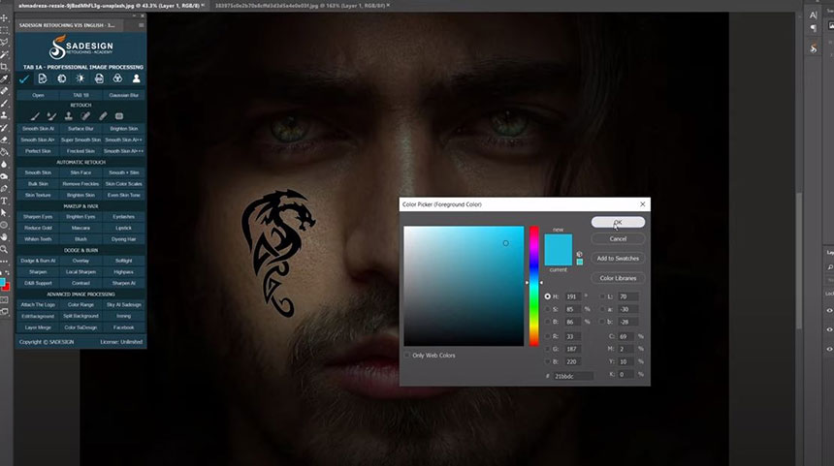The width and height of the screenshot is (834, 466).
Task: Open TAB 1B in SADESIGN panel
Action: [x=81, y=95]
